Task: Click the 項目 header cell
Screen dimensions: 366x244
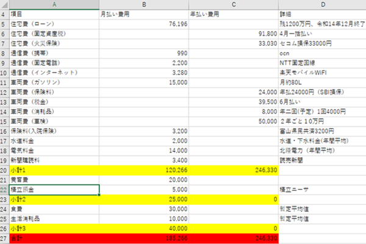Action: tap(55, 13)
